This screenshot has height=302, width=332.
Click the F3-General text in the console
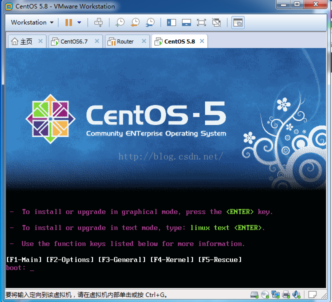click(122, 259)
